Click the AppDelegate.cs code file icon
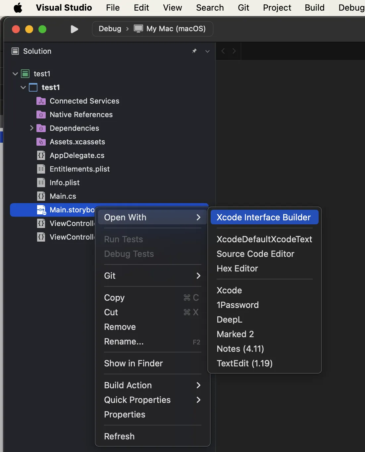This screenshot has height=452, width=365. tap(41, 155)
